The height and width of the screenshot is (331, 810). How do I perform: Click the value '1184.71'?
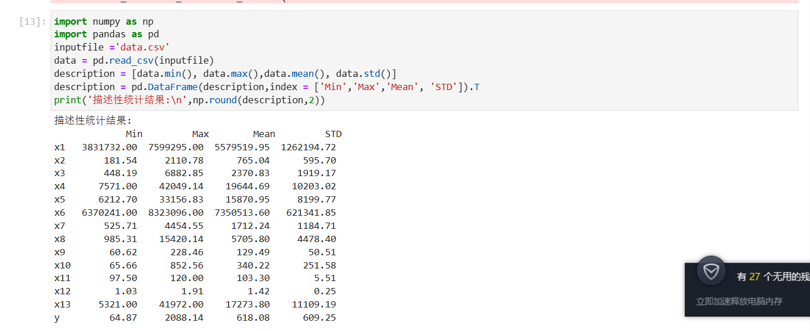click(317, 226)
